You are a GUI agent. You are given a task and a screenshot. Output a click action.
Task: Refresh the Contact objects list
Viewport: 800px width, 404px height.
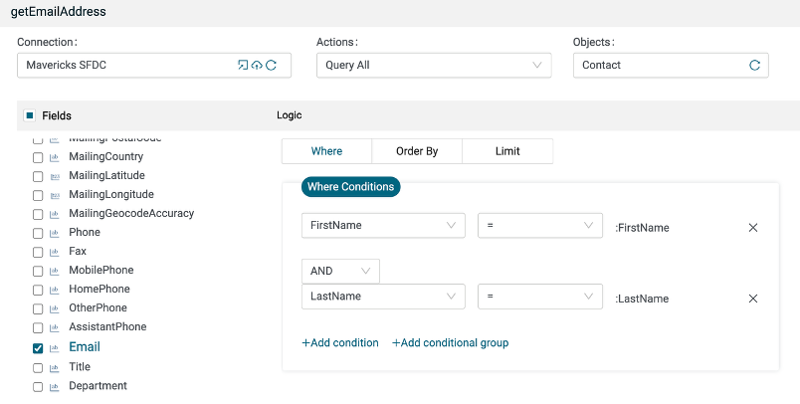point(754,66)
